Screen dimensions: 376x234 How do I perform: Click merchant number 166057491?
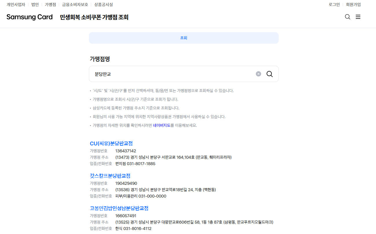[126, 216]
